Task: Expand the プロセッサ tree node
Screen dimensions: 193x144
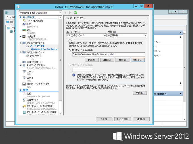Action: point(20,36)
